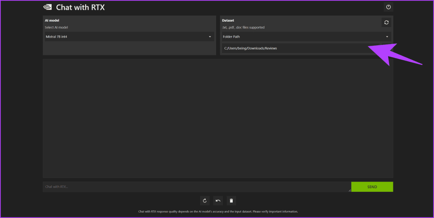The width and height of the screenshot is (434, 218).
Task: Undo last message with the undo icon
Action: pos(218,201)
